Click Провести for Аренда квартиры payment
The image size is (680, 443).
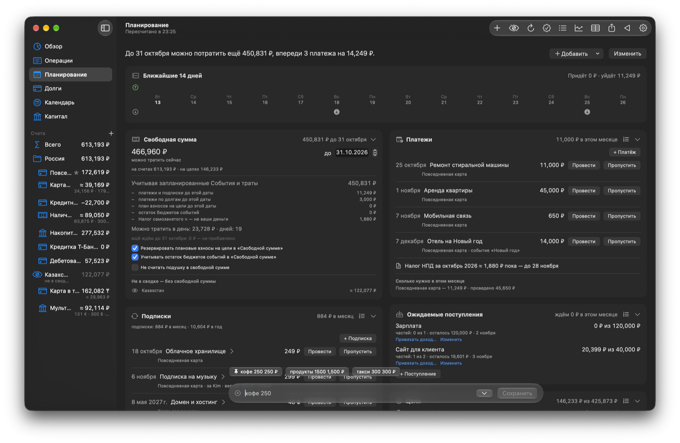[x=583, y=191]
